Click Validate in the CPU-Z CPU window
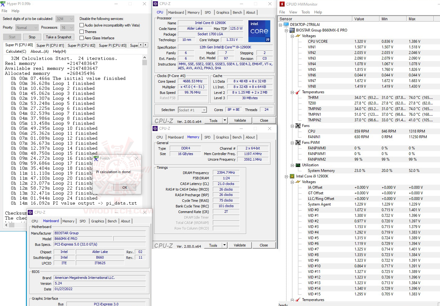Image resolution: width=440 pixels, height=306 pixels. (x=240, y=120)
